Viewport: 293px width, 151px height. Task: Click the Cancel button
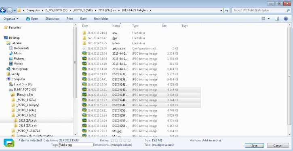click(278, 145)
